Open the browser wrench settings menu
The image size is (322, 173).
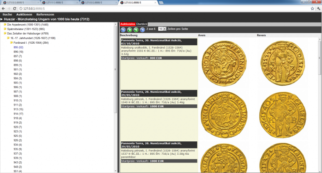pos(319,8)
